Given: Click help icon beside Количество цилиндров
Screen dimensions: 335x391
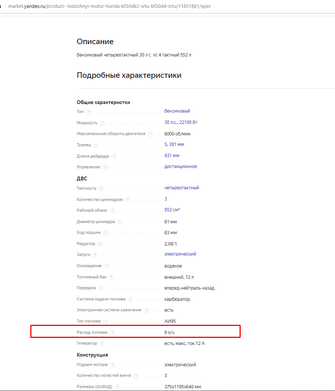Looking at the screenshot, I should point(128,200).
